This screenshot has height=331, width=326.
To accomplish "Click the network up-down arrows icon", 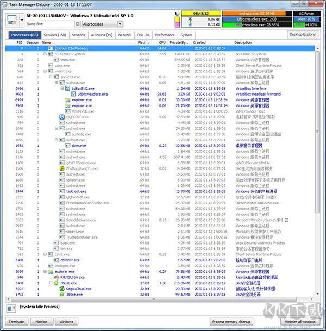I will click(x=190, y=22).
